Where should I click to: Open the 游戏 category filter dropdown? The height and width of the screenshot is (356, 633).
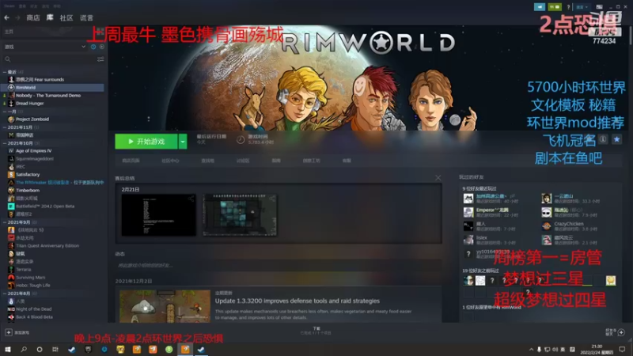point(44,47)
